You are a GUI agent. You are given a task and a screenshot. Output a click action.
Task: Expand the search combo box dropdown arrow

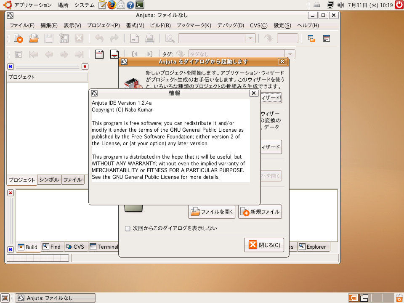[x=250, y=39]
